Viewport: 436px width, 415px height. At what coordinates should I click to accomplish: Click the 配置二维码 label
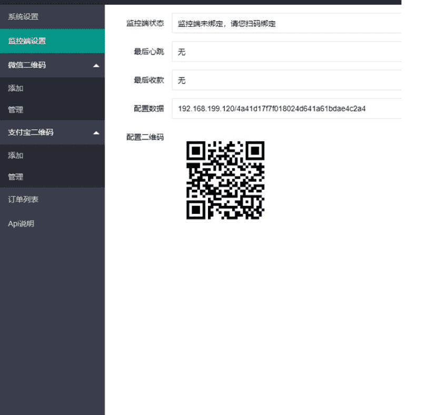[145, 137]
